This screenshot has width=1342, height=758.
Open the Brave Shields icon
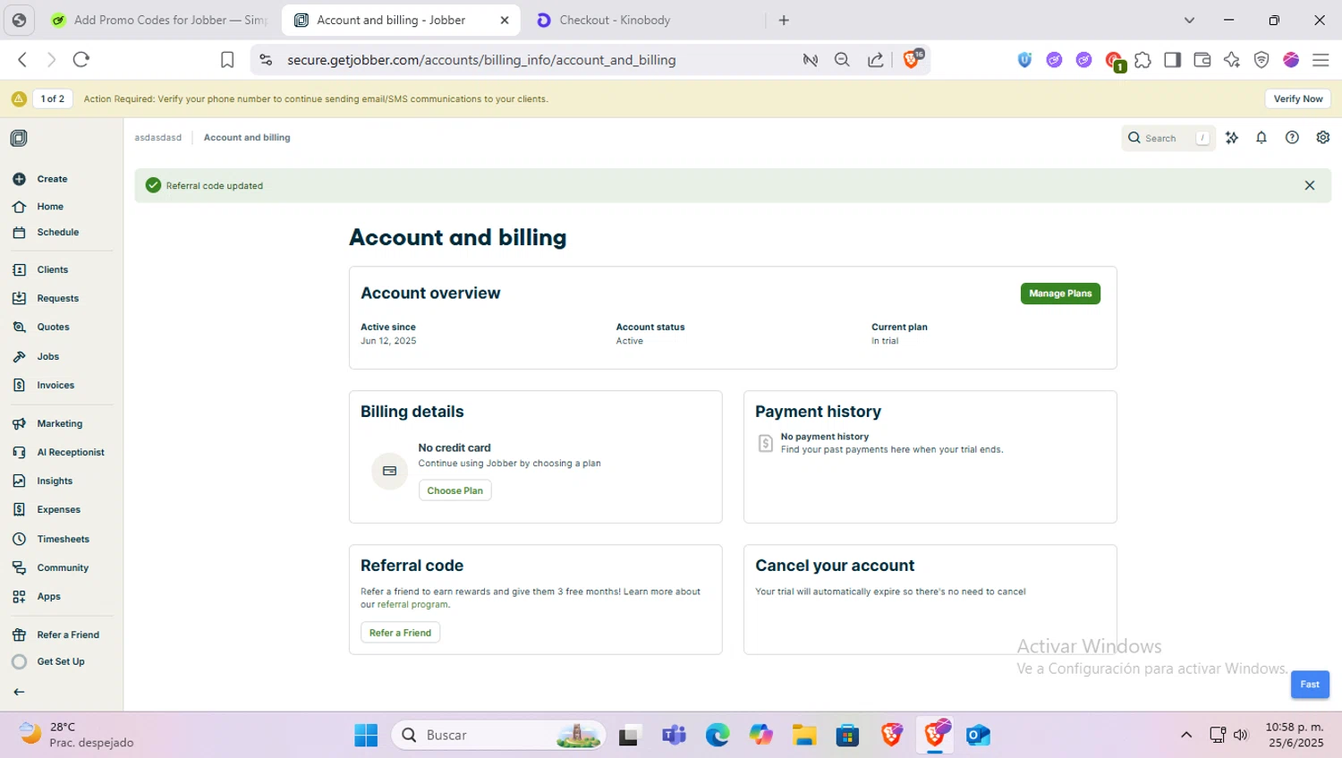[x=913, y=59]
